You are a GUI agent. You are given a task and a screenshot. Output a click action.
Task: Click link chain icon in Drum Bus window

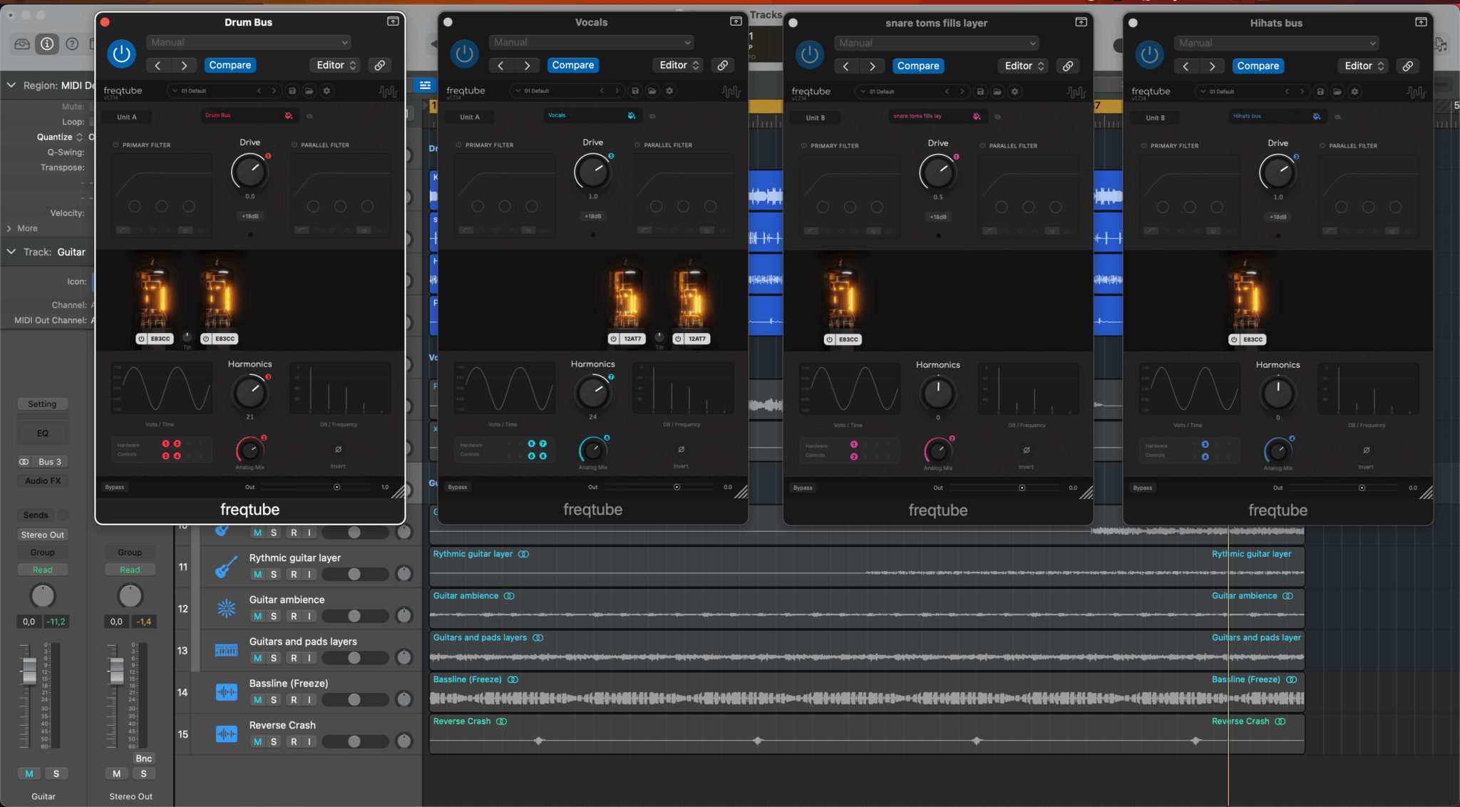380,65
